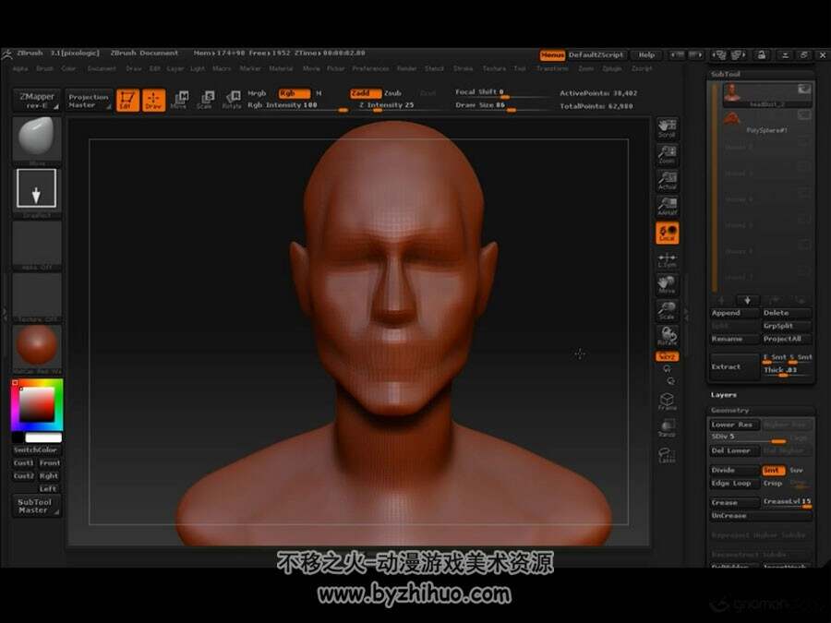Click the AAHalf view icon
Image resolution: width=831 pixels, height=623 pixels.
[667, 206]
